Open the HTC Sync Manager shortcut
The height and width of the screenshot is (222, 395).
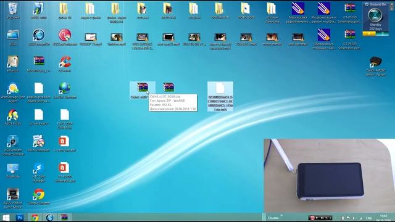pos(39,173)
